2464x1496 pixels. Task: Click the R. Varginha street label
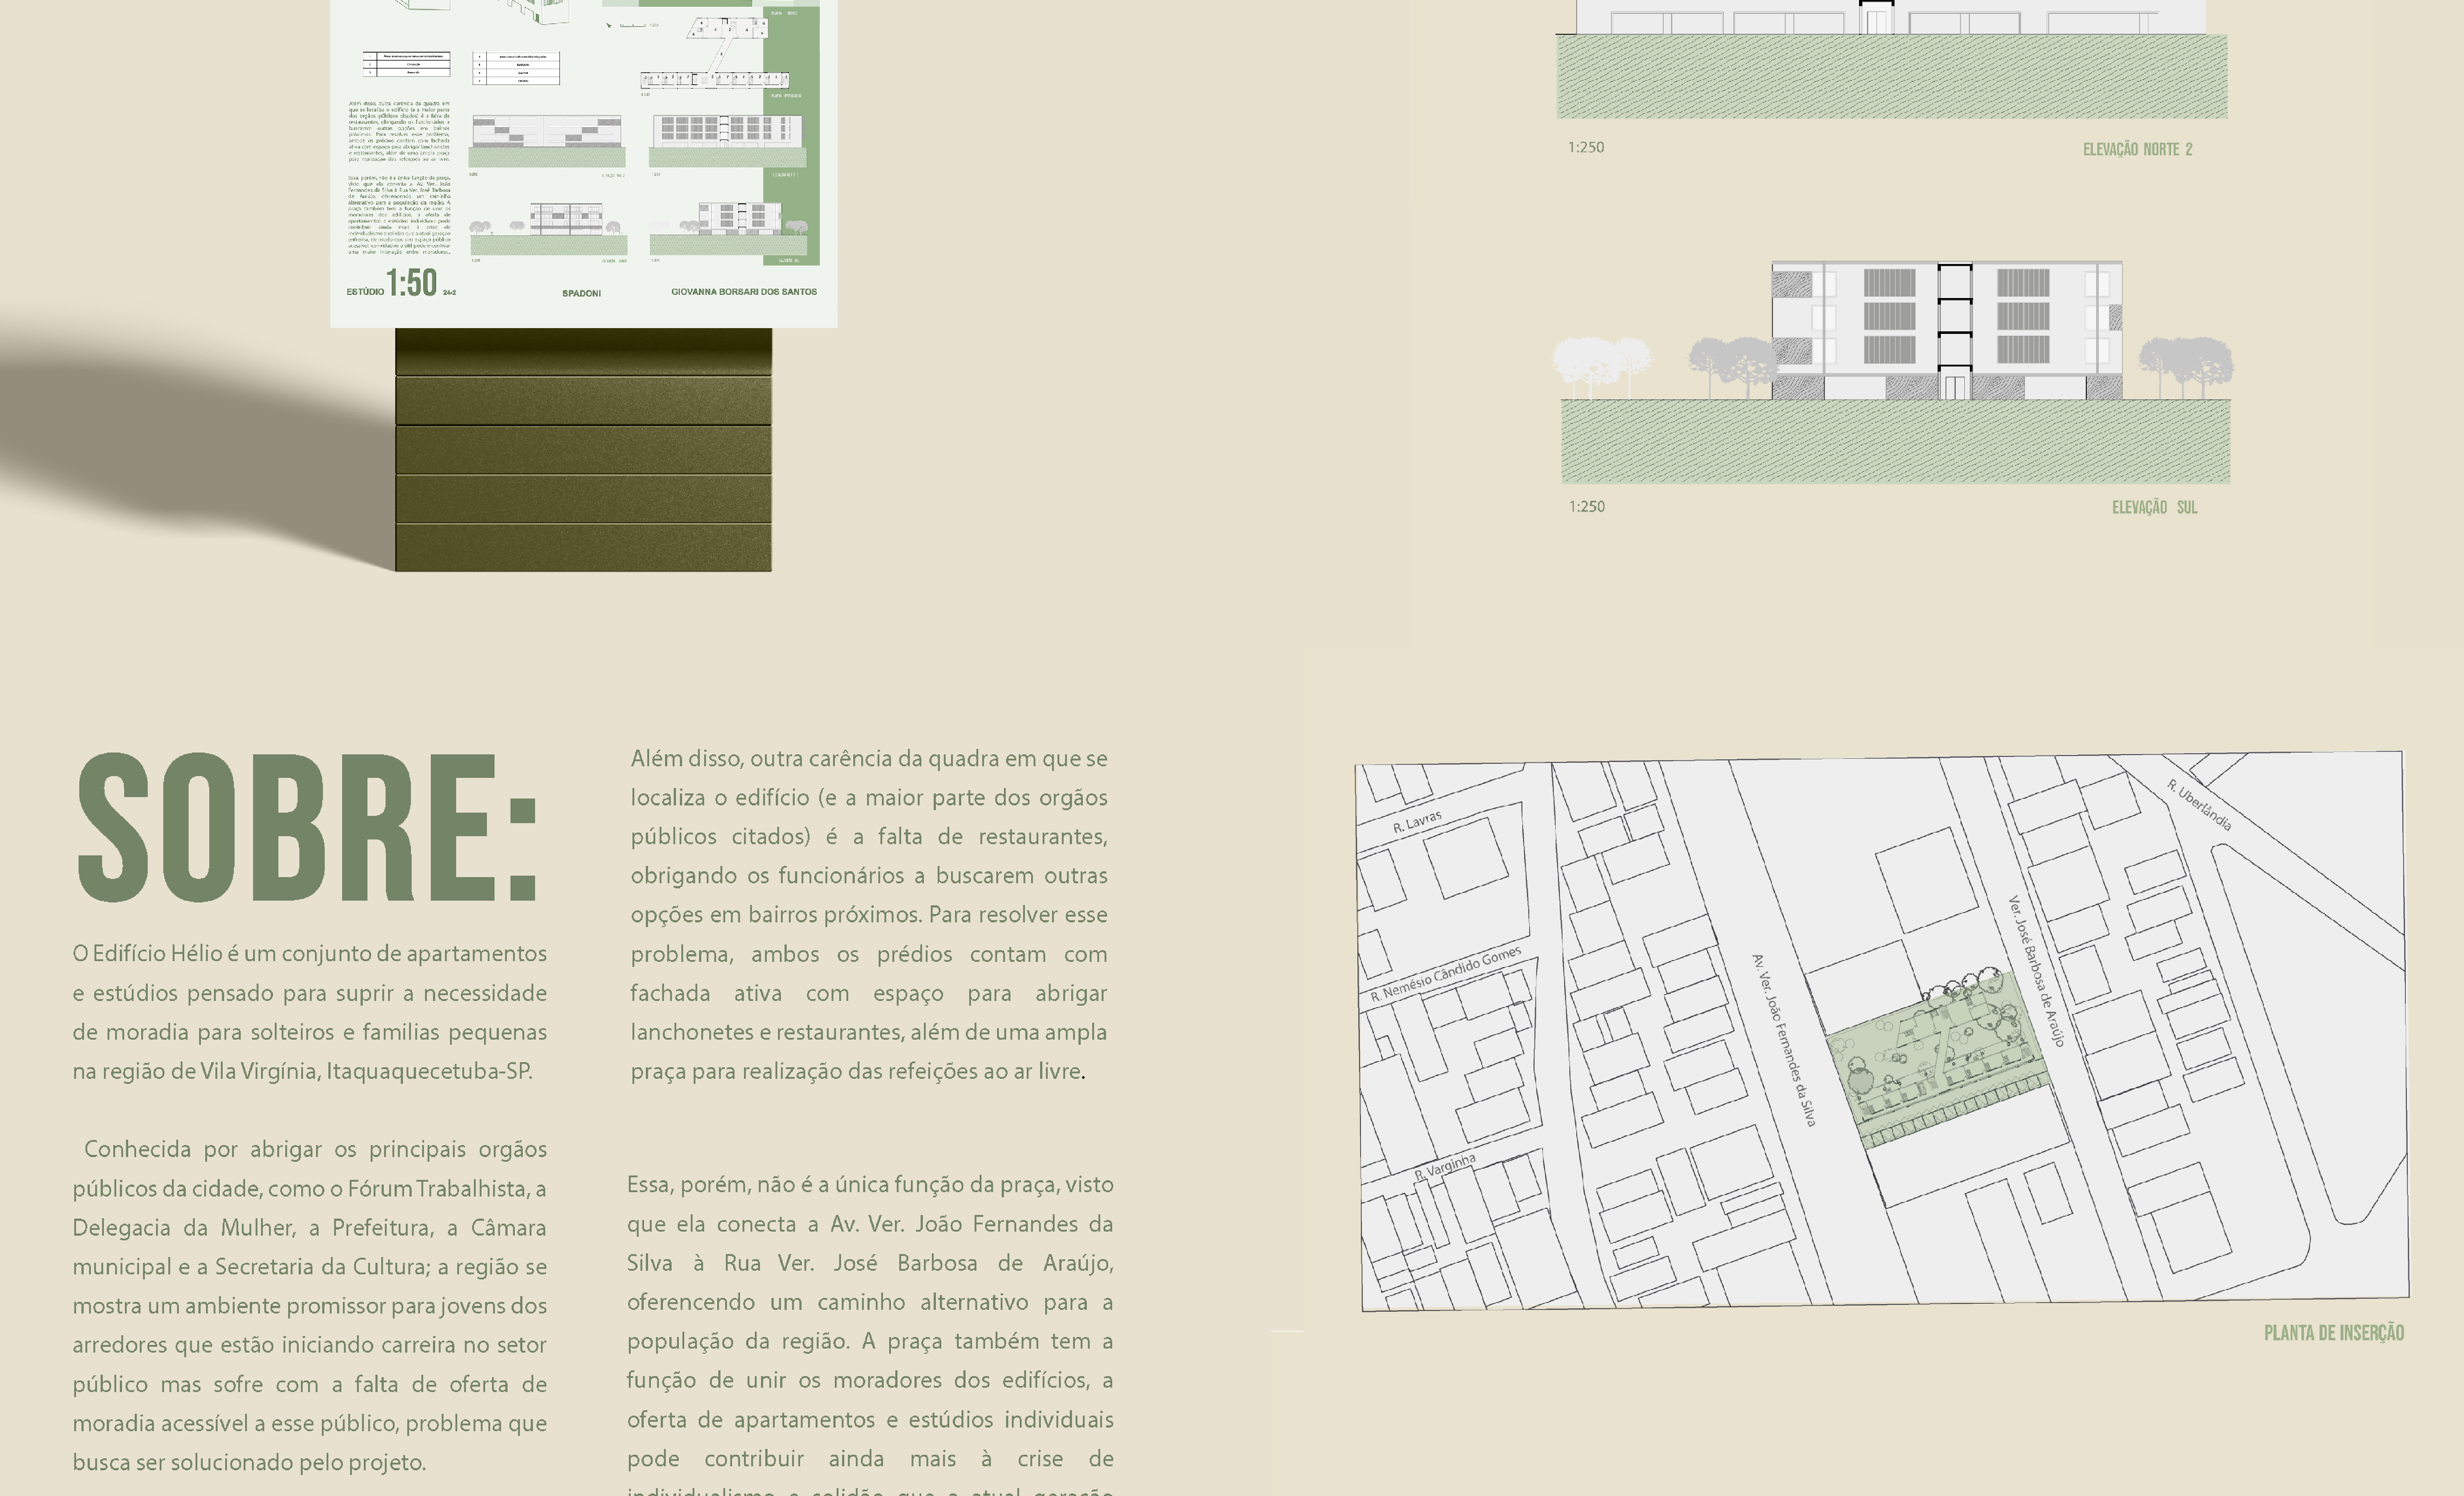pos(1445,1167)
